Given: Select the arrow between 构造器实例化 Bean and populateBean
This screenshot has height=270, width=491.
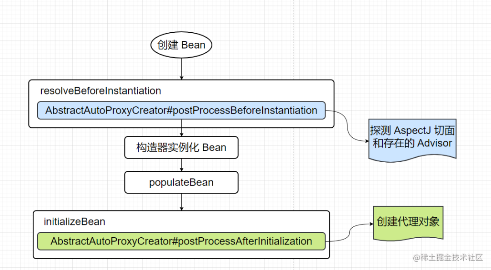Looking at the screenshot, I should click(x=181, y=165).
